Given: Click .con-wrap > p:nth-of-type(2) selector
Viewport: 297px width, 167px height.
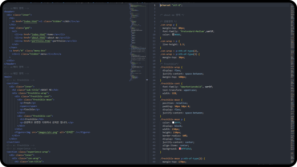Looking at the screenshot, I should point(179,51).
